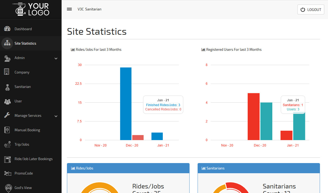Screen dimensions: 328x193
Task: Click the Jan - 21 label under users chart
Action: (293, 145)
